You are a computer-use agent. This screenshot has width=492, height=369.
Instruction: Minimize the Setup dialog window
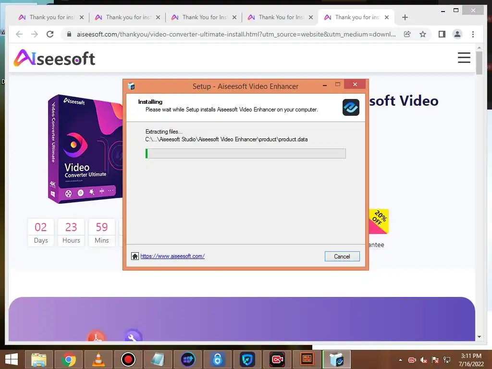click(x=325, y=85)
